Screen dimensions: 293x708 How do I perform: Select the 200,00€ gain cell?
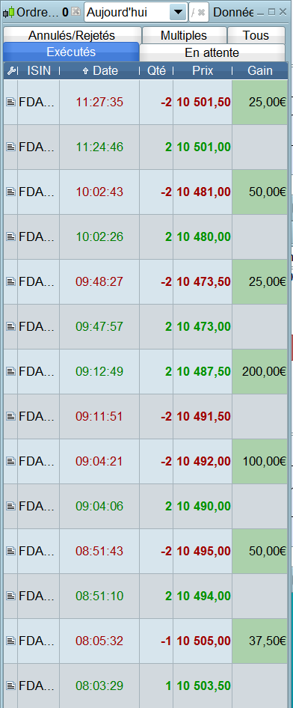click(x=260, y=372)
